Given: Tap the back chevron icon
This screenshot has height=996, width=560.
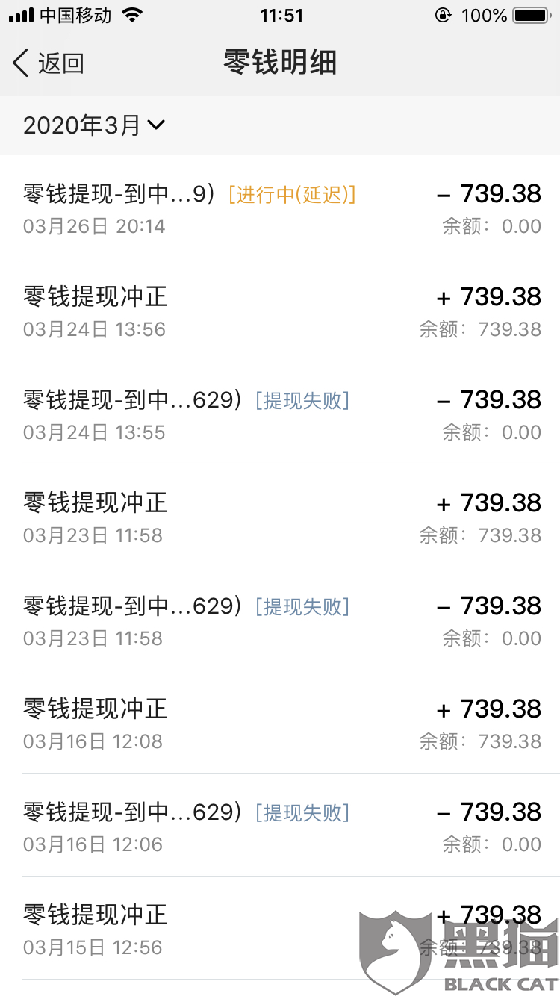Looking at the screenshot, I should [x=21, y=63].
